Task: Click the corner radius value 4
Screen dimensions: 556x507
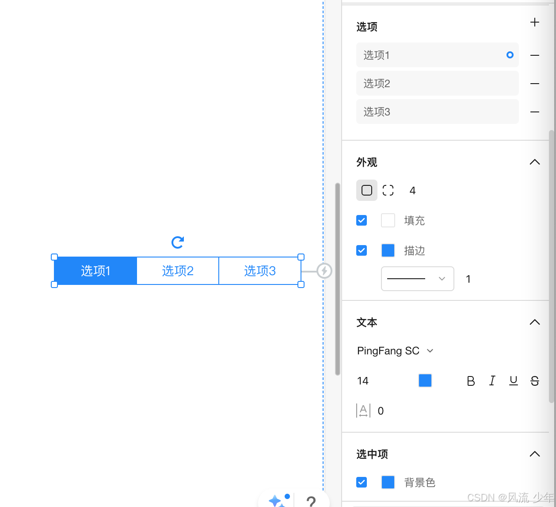Action: point(412,191)
